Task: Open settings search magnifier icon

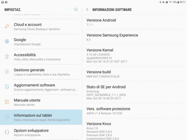Action: [x=76, y=9]
